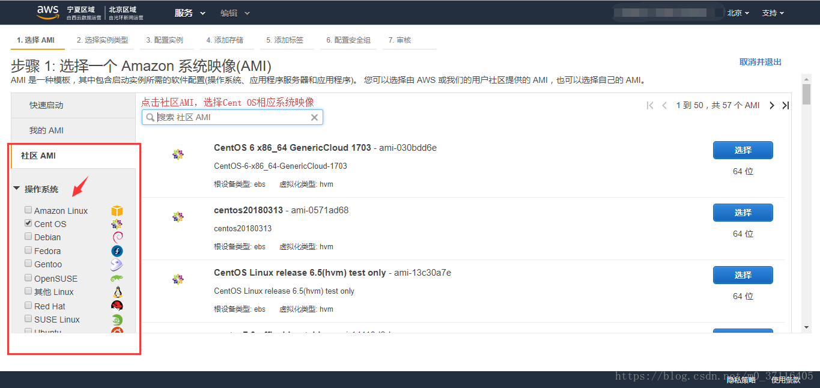Open the 我的 AMI section
Screen dimensions: 820x388
[x=73, y=130]
